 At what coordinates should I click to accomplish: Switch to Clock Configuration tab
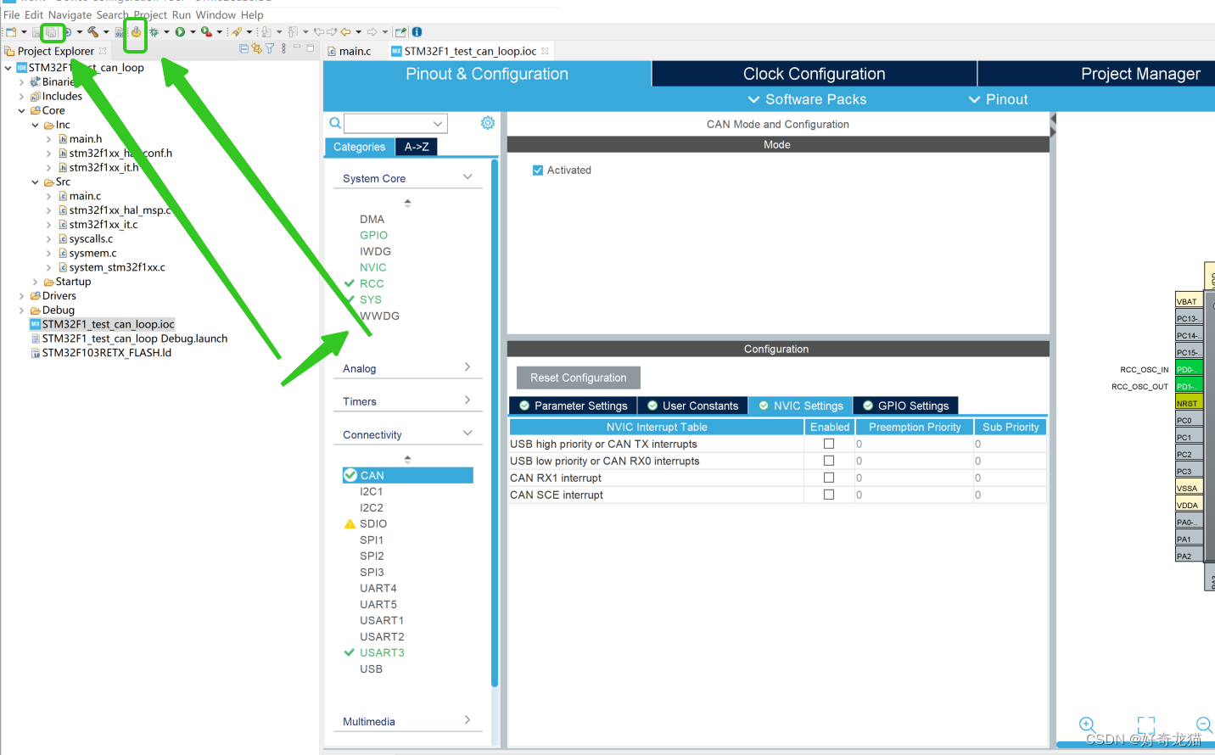tap(815, 74)
